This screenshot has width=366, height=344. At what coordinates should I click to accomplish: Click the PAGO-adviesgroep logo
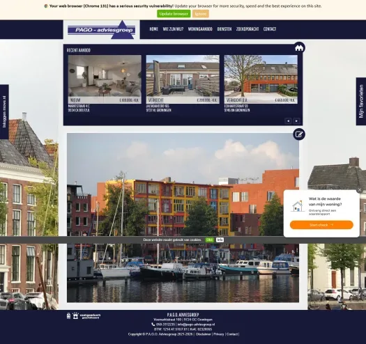click(102, 30)
